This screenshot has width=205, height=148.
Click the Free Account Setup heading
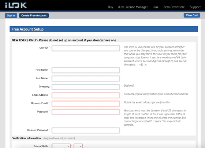click(27, 29)
